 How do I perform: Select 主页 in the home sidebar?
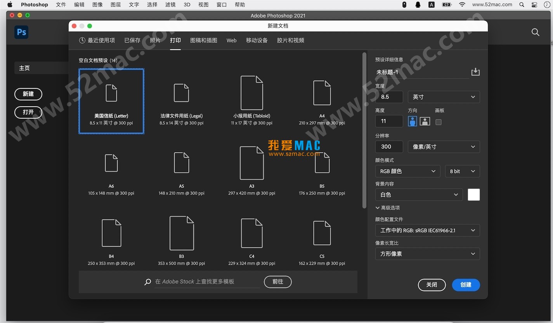(x=42, y=68)
